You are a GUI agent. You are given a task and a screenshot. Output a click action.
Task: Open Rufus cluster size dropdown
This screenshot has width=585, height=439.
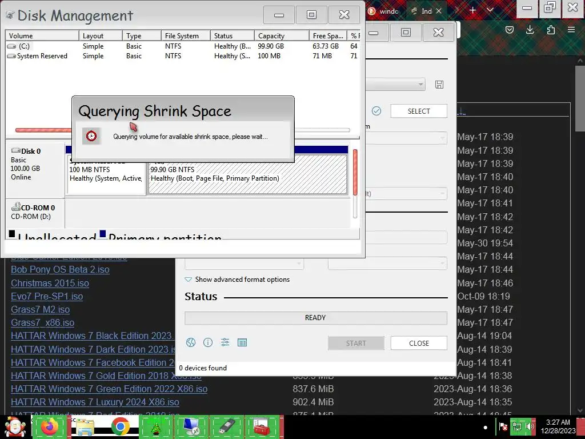388,263
